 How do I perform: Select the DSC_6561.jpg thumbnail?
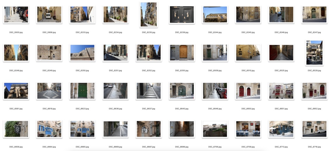[16, 91]
